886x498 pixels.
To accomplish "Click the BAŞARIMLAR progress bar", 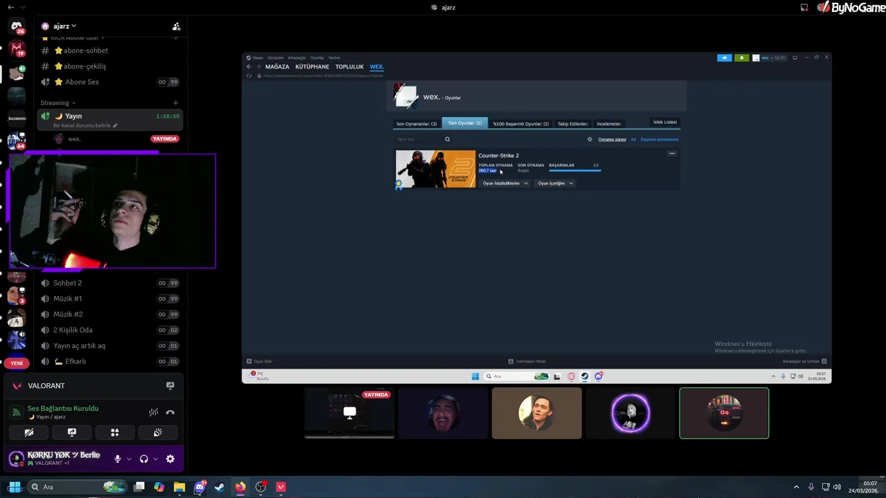I will [x=575, y=170].
